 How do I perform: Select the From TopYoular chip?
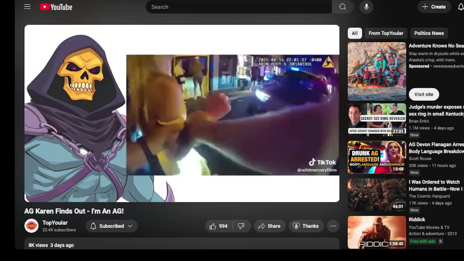click(386, 33)
